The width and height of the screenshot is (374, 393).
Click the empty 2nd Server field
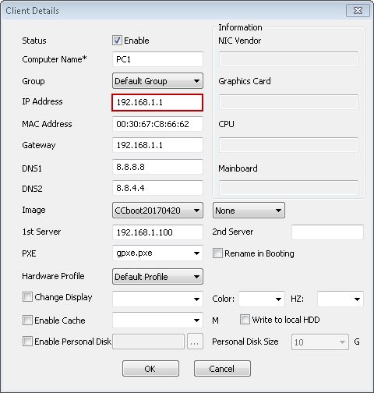point(327,232)
